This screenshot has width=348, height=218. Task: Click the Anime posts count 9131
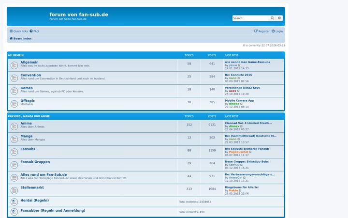pos(212,125)
